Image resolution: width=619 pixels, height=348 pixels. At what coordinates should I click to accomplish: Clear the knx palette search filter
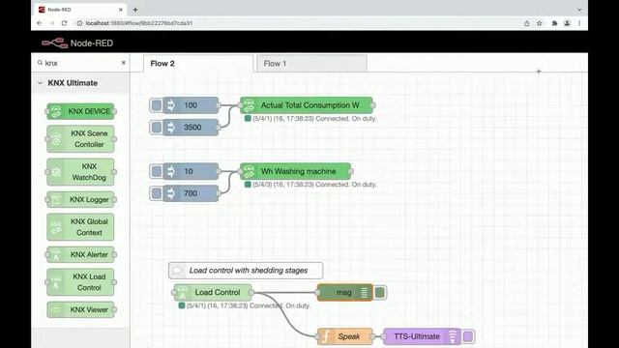pos(123,63)
